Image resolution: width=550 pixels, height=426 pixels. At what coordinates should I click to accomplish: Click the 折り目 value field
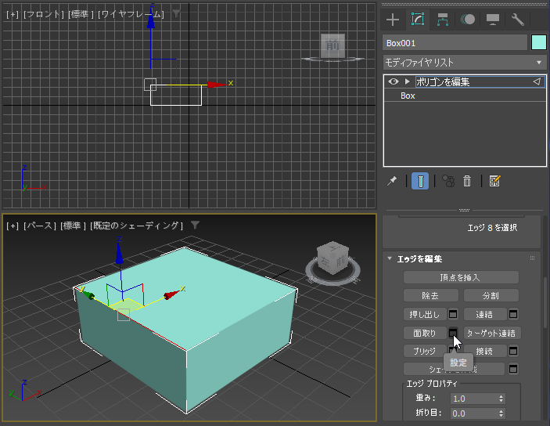click(x=473, y=413)
